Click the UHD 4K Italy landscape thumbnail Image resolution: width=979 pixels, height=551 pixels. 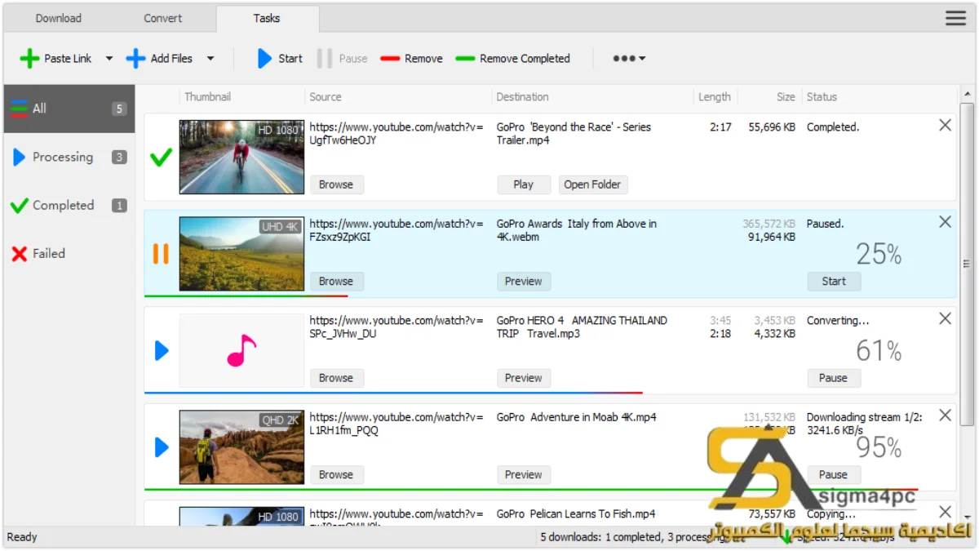click(241, 254)
